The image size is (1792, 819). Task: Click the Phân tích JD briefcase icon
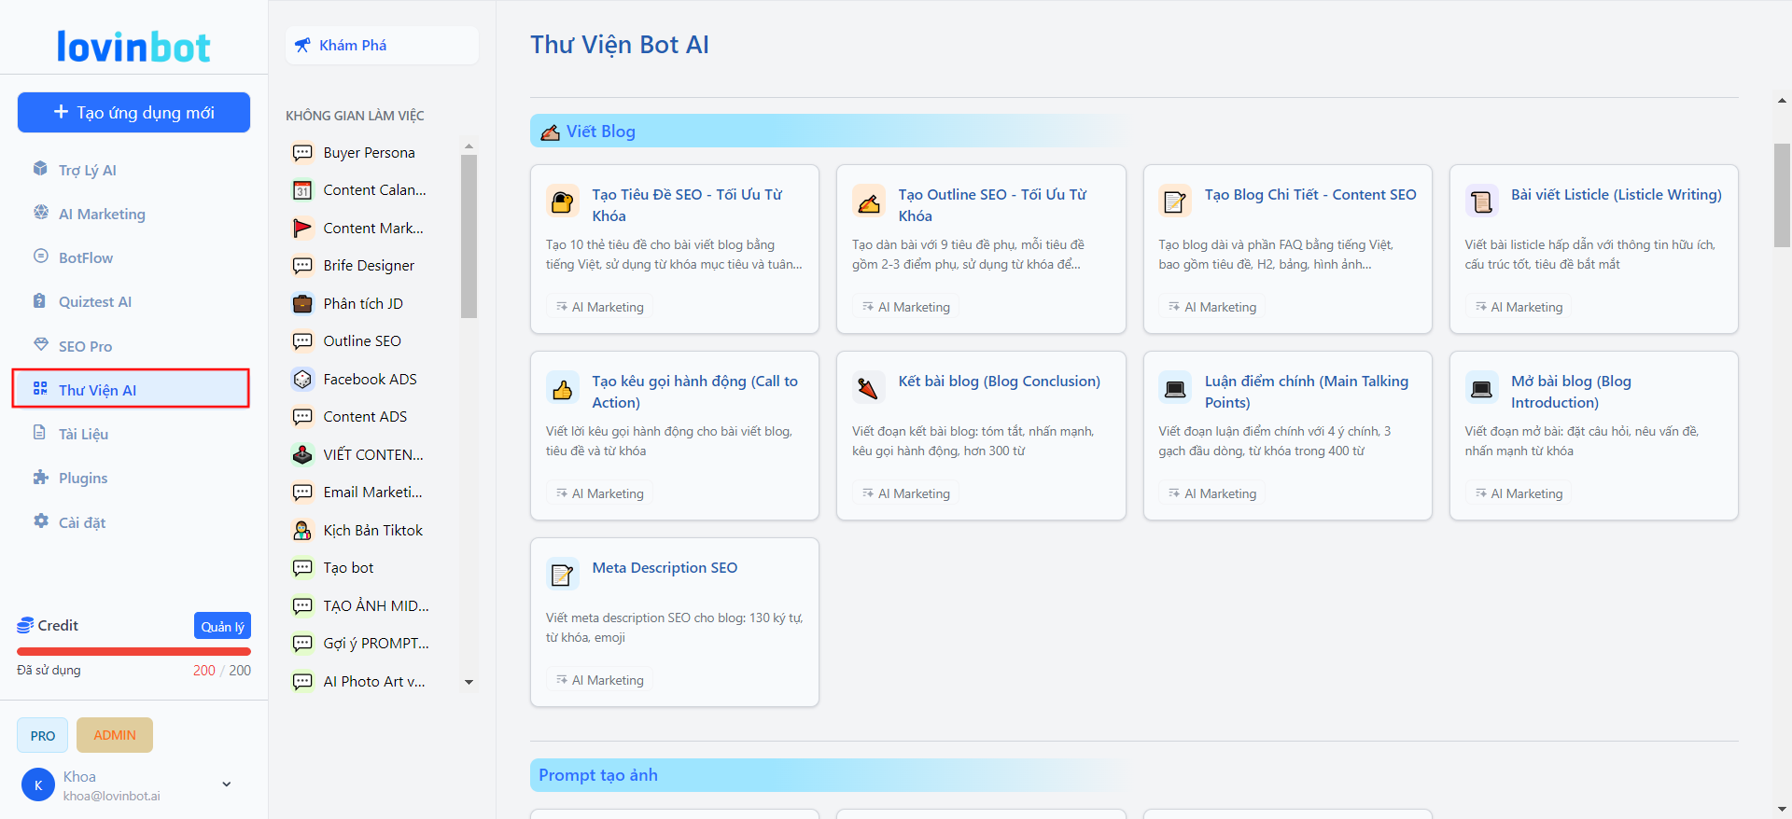[x=302, y=304]
